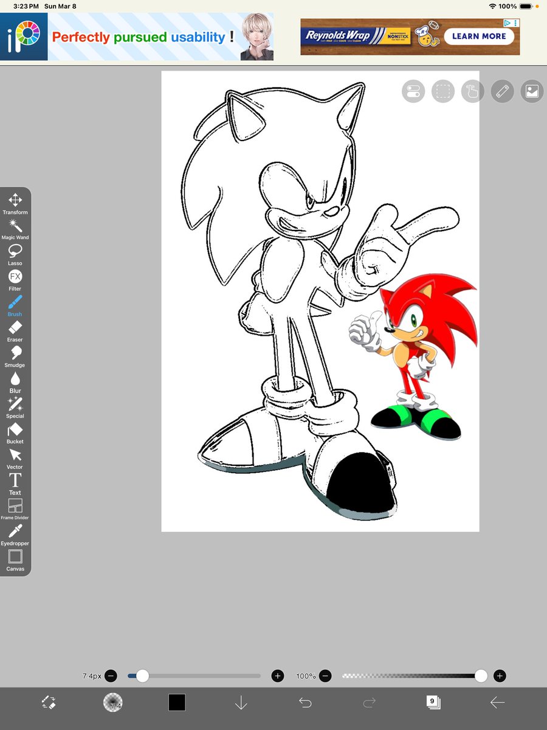Screen dimensions: 547x730
Task: Select the Smudge tool
Action: pyautogui.click(x=15, y=357)
